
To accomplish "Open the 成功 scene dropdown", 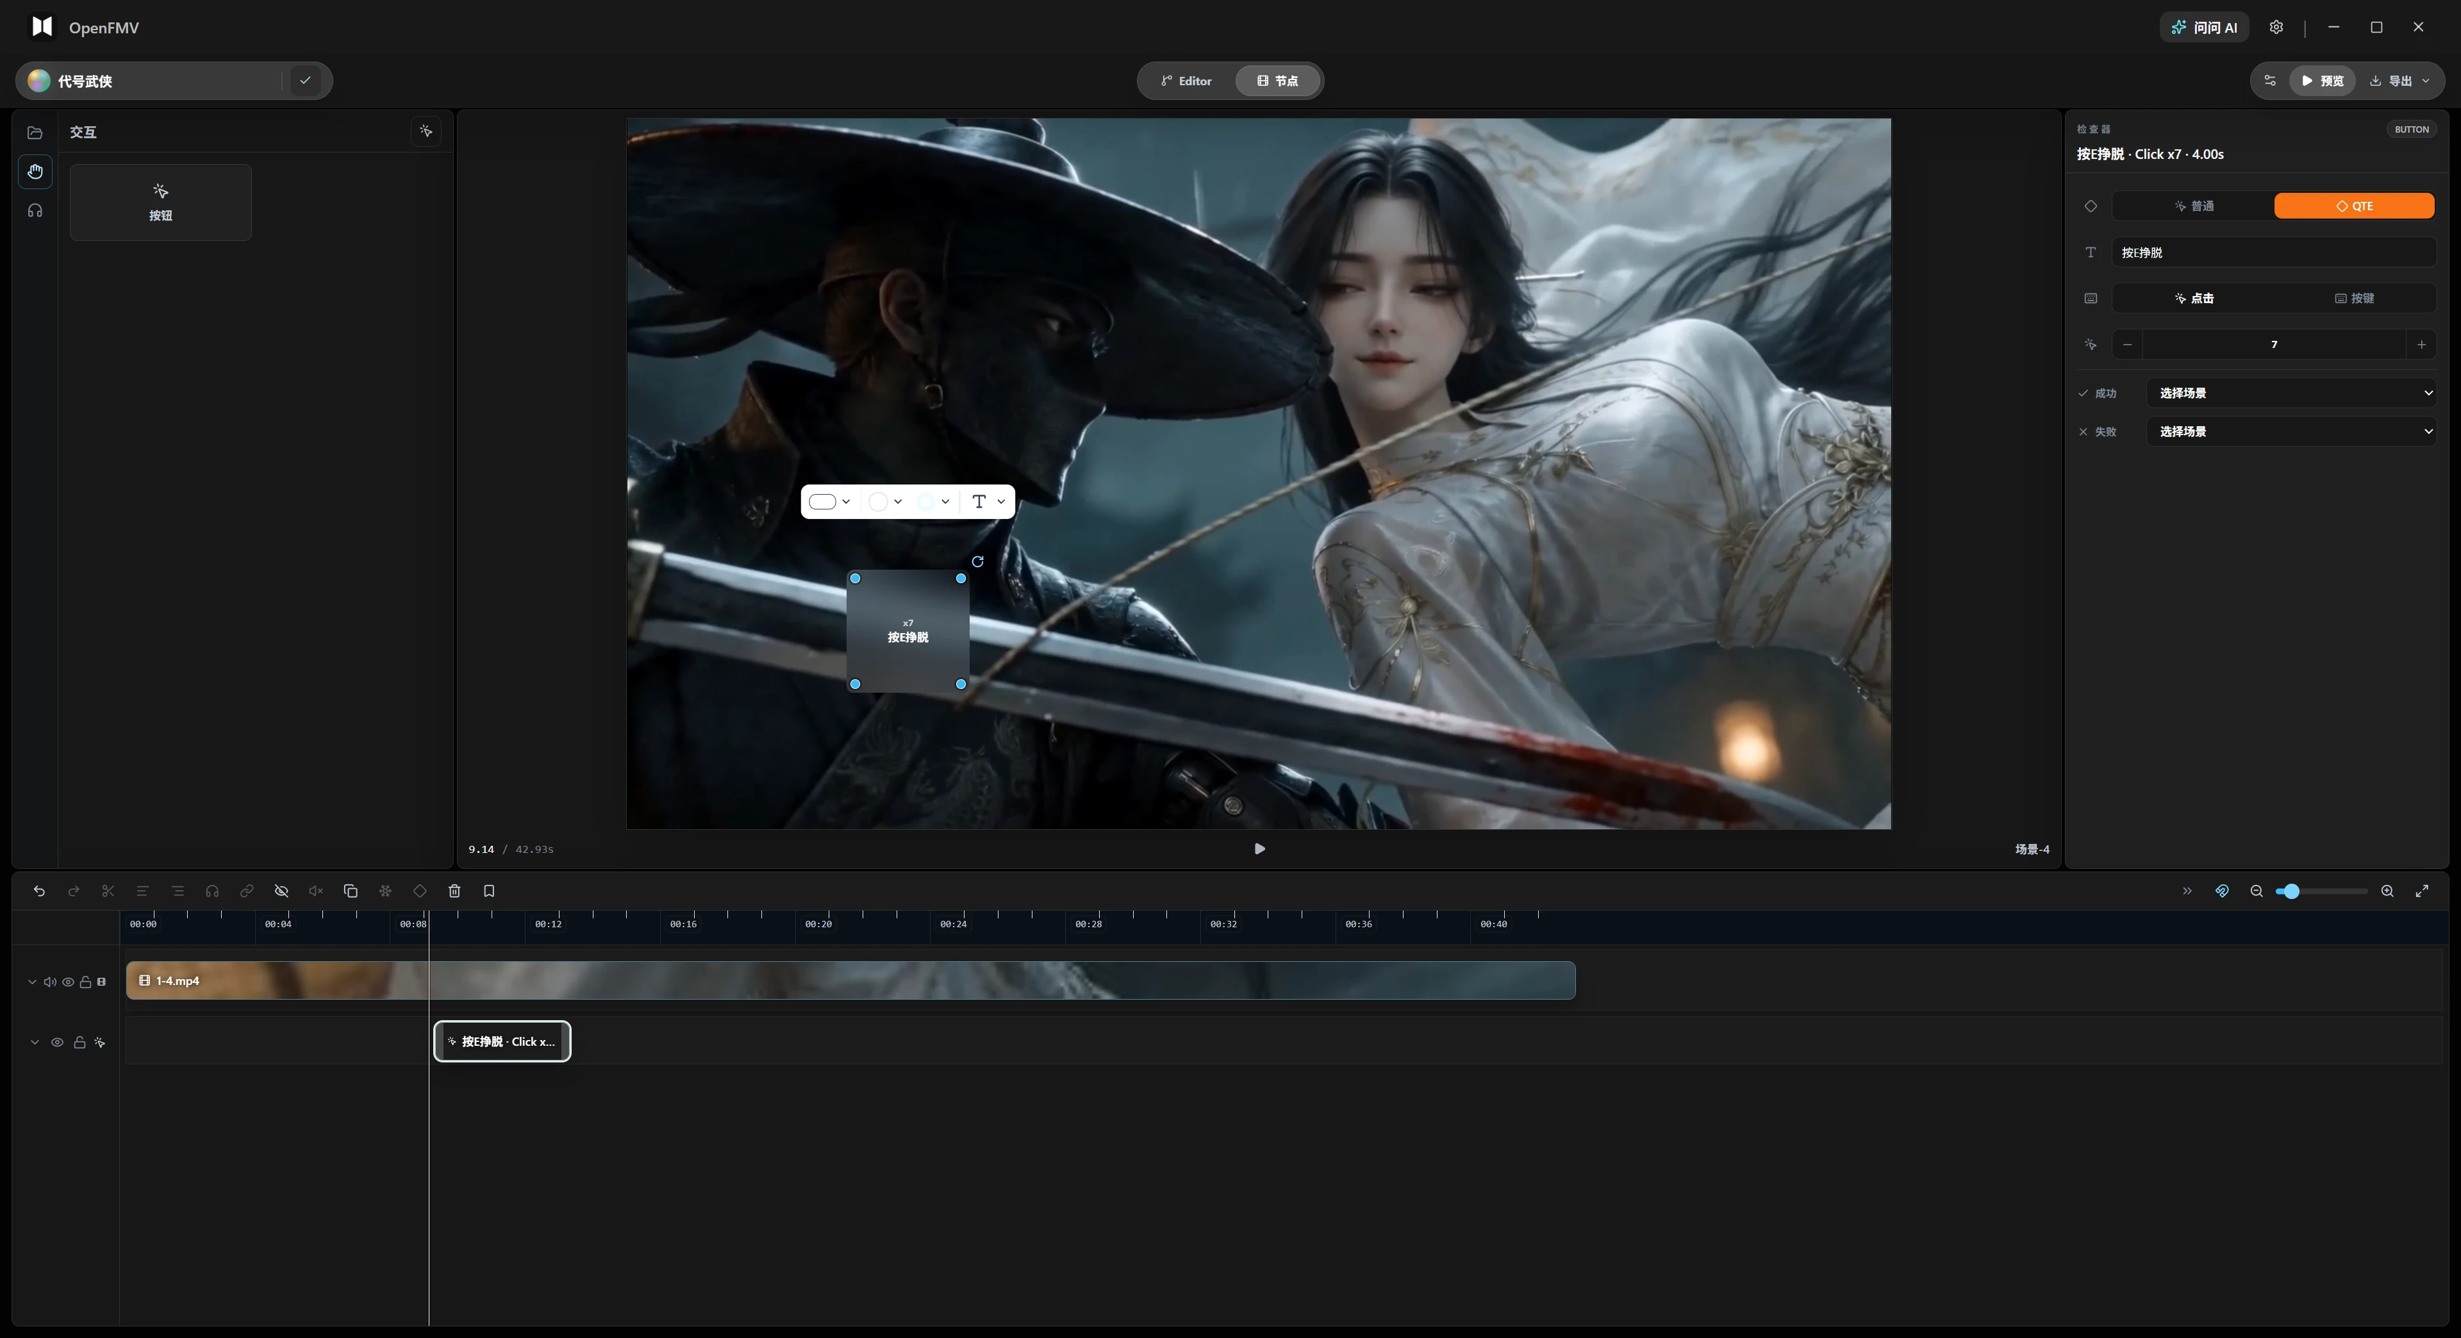I will point(2291,393).
